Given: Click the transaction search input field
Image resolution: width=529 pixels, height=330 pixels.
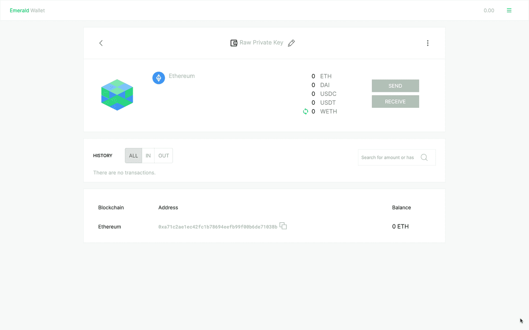Looking at the screenshot, I should point(388,157).
